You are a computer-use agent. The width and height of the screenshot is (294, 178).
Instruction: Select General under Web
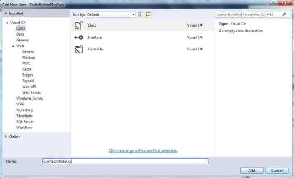(28, 52)
